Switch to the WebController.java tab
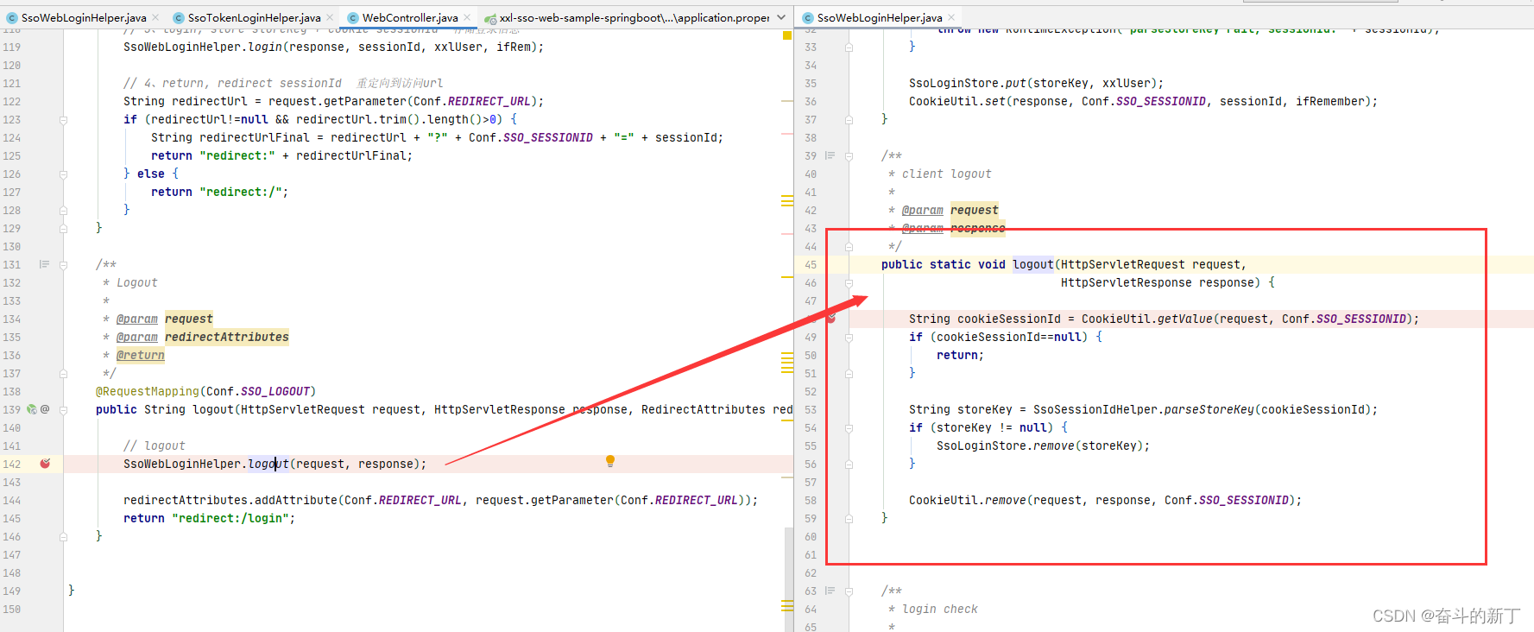 coord(410,17)
